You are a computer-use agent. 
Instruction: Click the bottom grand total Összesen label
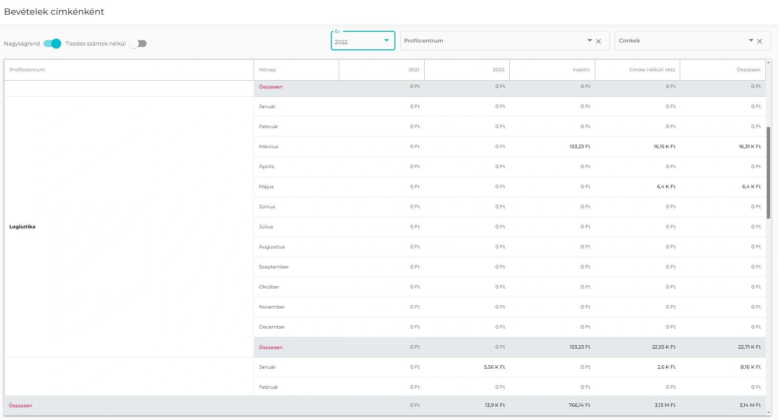21,406
